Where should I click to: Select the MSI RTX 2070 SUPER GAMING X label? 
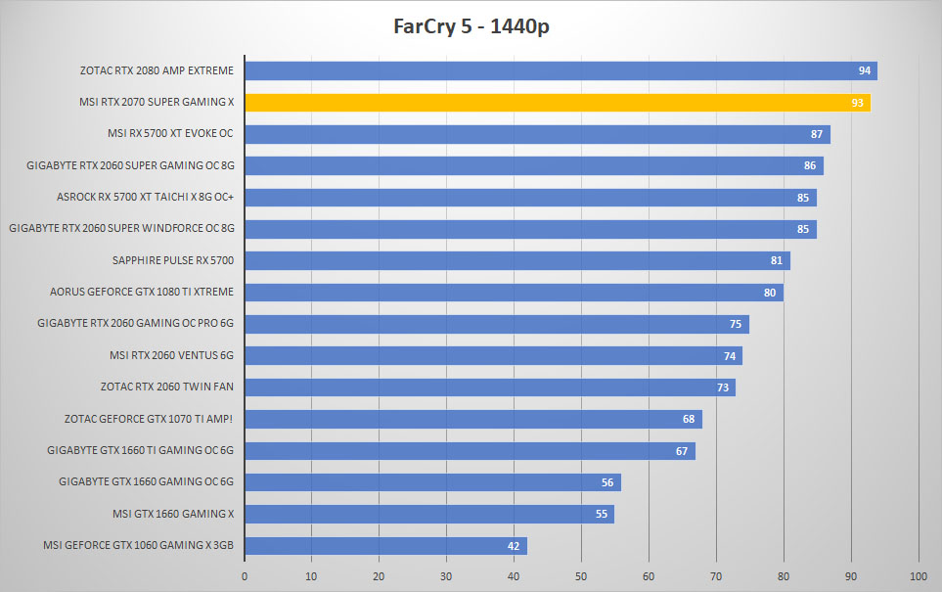click(x=157, y=102)
